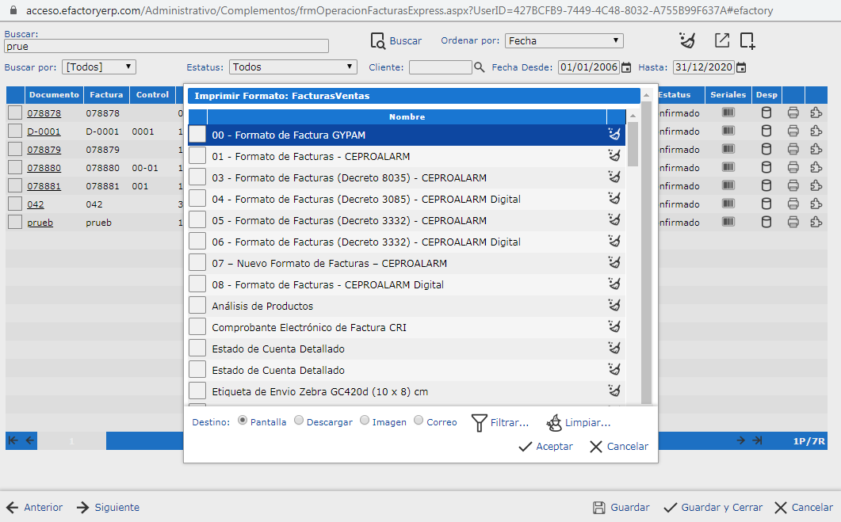Image resolution: width=841 pixels, height=522 pixels.
Task: Click the format list inner scrollbar thumb
Action: (633, 143)
